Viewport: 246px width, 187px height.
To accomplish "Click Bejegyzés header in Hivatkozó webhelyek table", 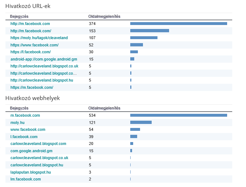I will (19, 108).
